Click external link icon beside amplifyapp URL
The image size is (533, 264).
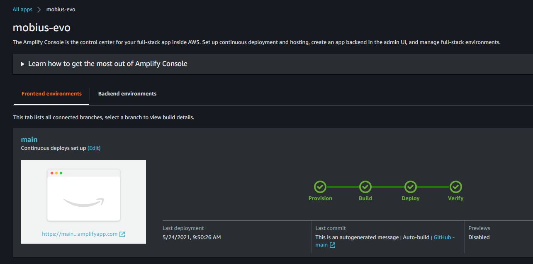pyautogui.click(x=122, y=234)
